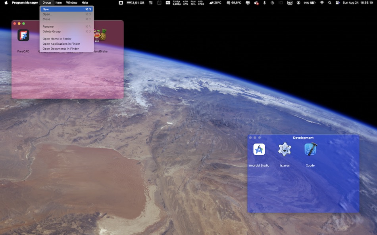Open the Program Manager app menu
Image resolution: width=377 pixels, height=235 pixels.
(25, 3)
